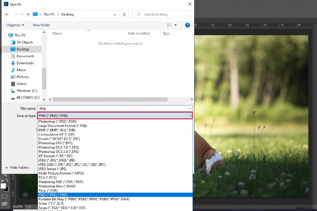Image resolution: width=317 pixels, height=211 pixels.
Task: Open view options dropdown arrow
Action: 176,25
